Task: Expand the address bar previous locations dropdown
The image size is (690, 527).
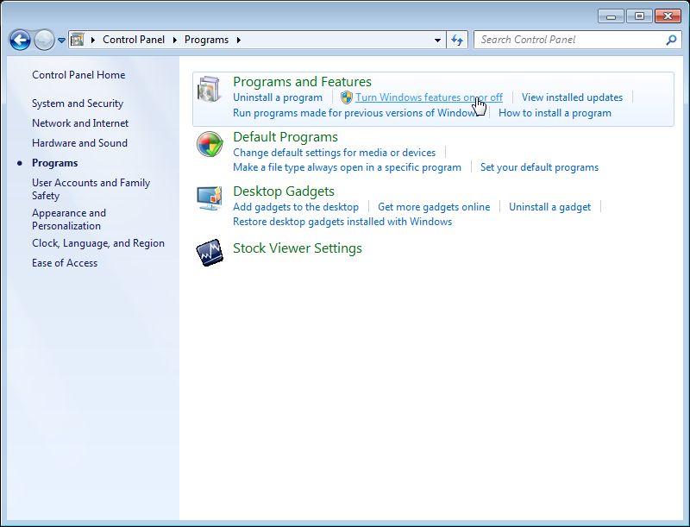Action: pyautogui.click(x=438, y=41)
